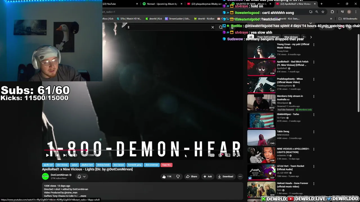Image resolution: width=360 pixels, height=202 pixels.
Task: Download the video using Download button
Action: 226,176
